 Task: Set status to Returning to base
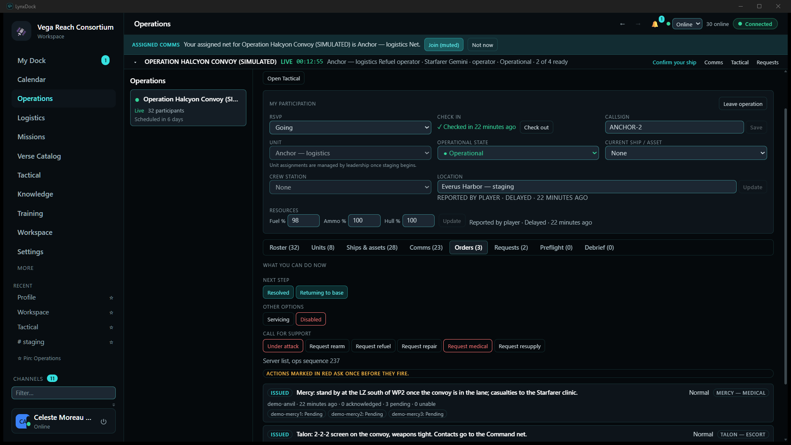321,293
